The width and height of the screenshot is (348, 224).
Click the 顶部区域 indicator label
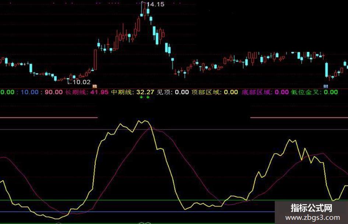pos(205,92)
